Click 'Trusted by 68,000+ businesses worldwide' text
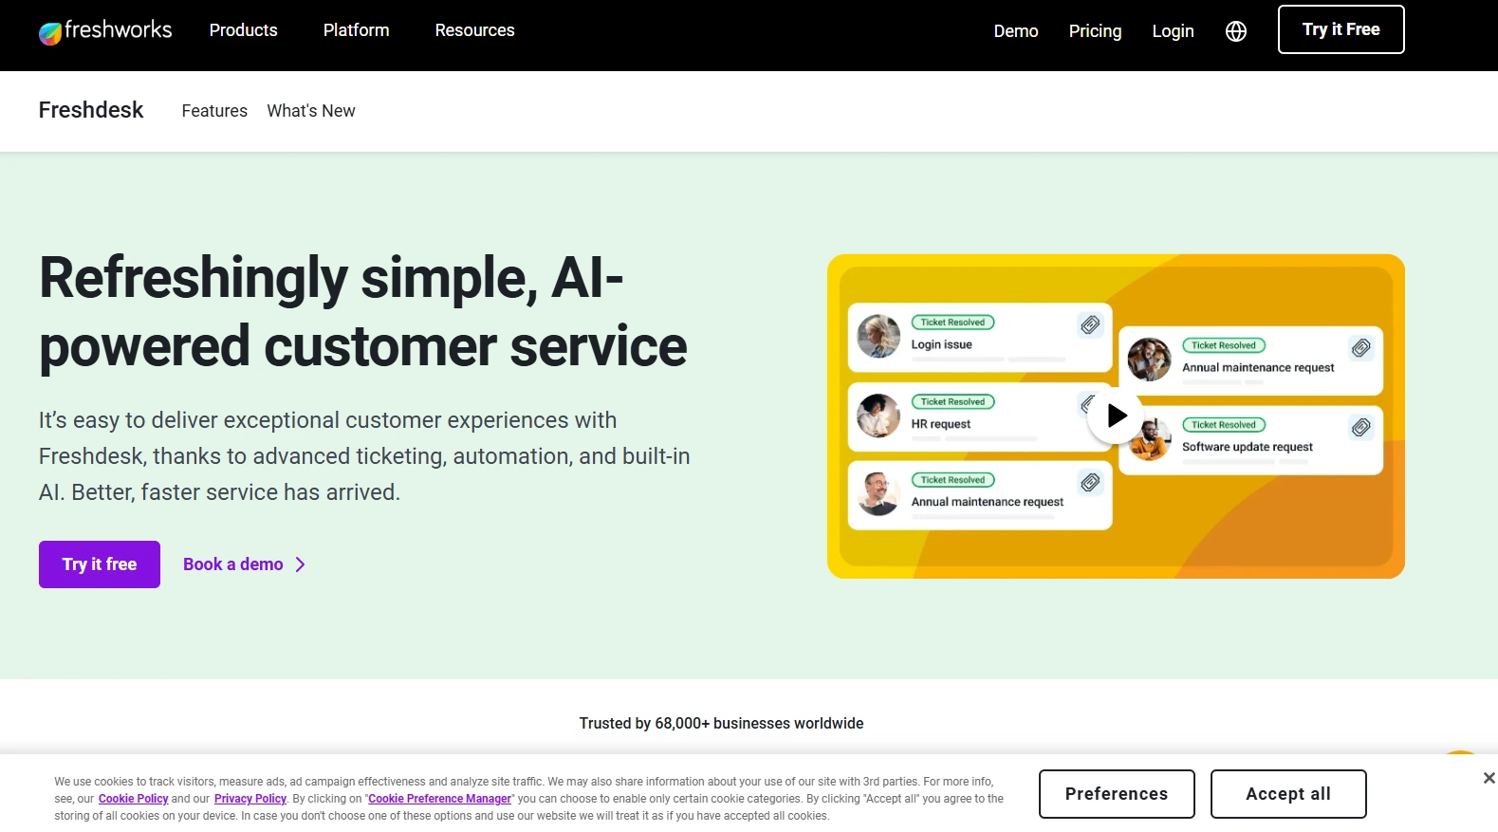This screenshot has width=1498, height=832. click(721, 724)
